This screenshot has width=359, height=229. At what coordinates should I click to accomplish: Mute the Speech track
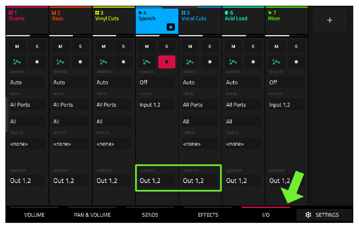point(147,46)
